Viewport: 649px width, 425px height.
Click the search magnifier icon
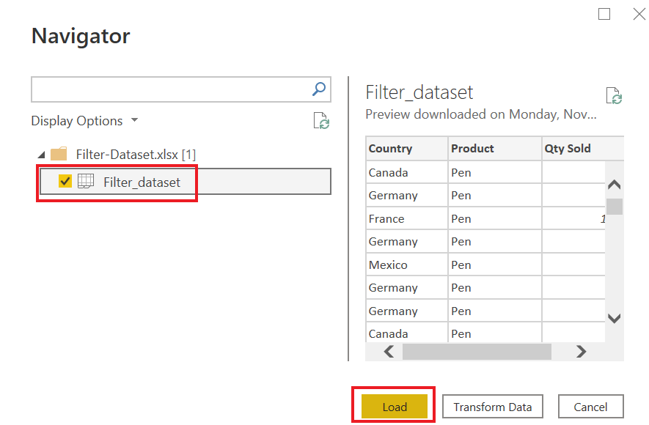[x=319, y=89]
